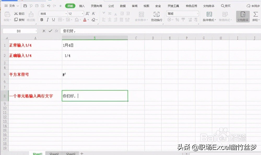The height and width of the screenshot is (155, 261).
Task: Click the font color A icon
Action: coord(85,20)
